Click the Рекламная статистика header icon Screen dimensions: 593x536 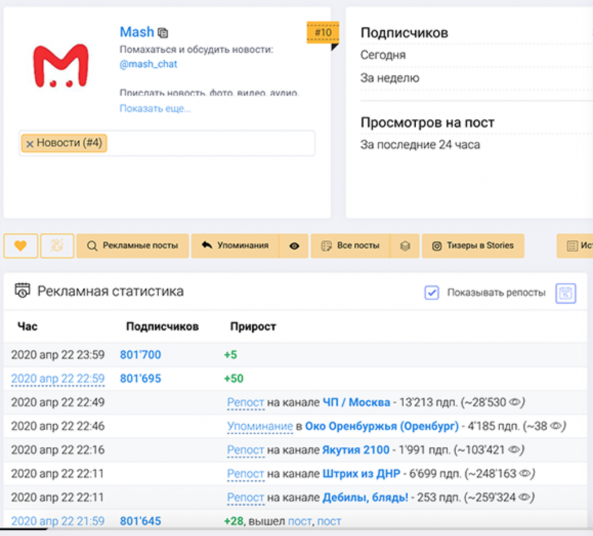click(23, 290)
